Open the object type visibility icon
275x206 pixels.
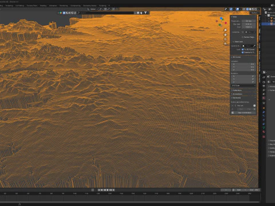(x=226, y=9)
